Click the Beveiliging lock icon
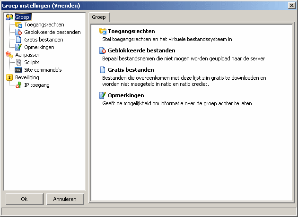 click(x=9, y=77)
